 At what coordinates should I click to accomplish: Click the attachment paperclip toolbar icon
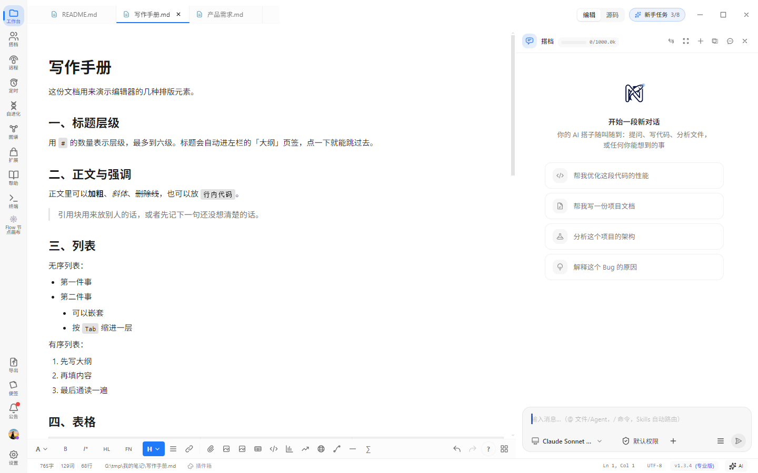coord(211,449)
